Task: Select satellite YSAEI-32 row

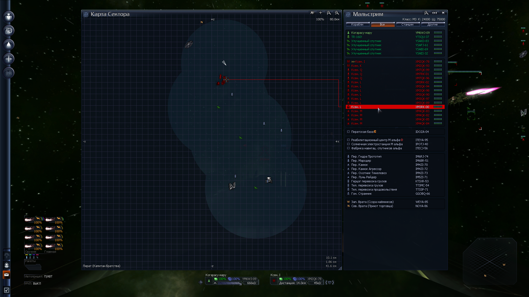Action: [x=395, y=53]
